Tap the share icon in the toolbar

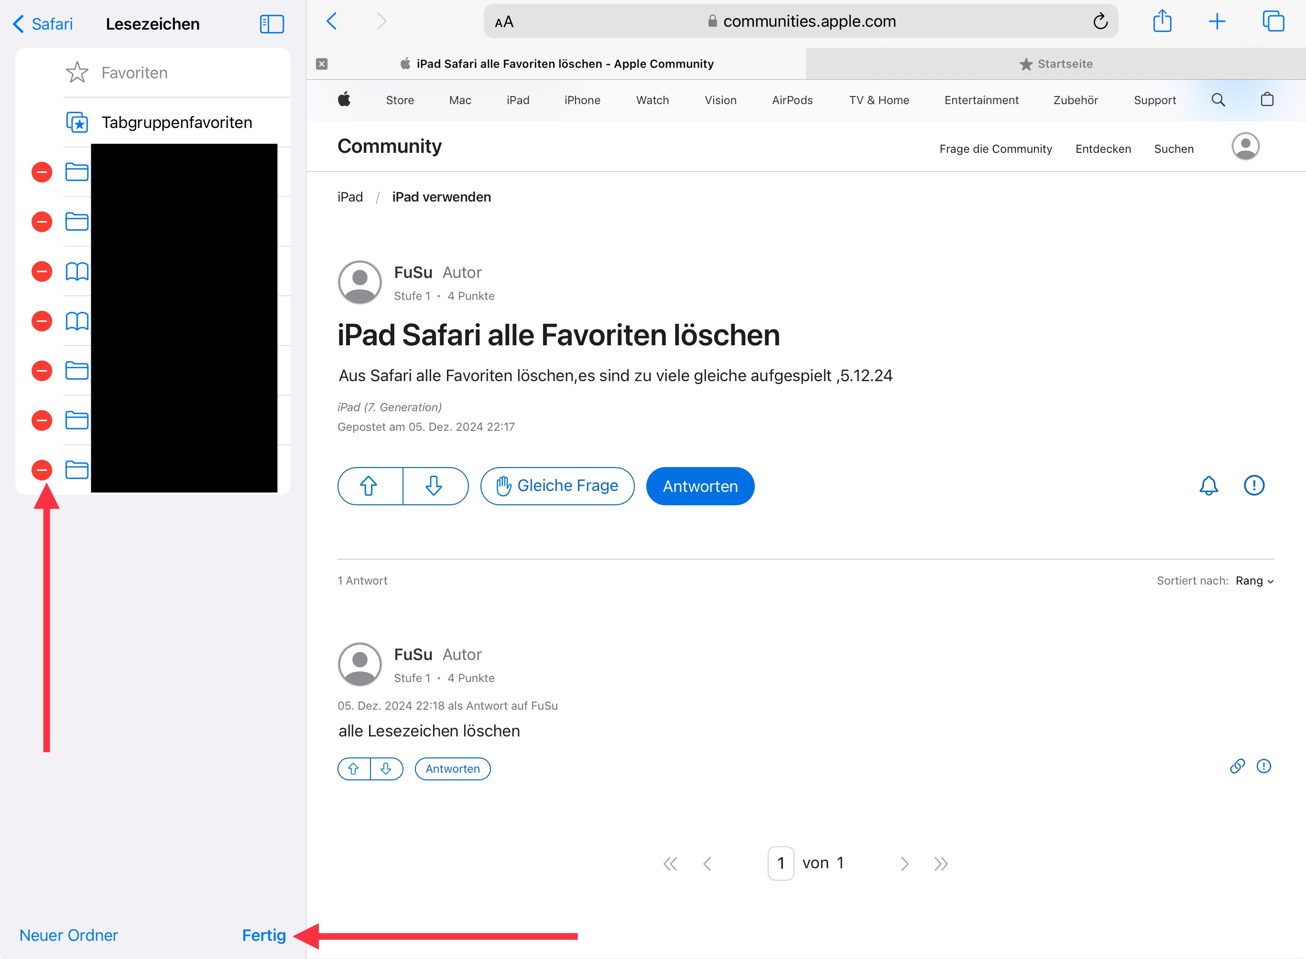point(1162,22)
